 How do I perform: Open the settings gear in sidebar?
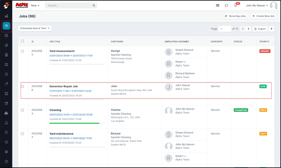pos(6,152)
